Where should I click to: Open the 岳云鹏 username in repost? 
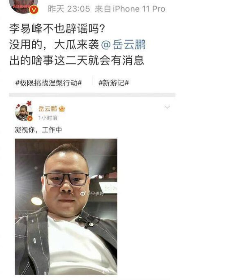[x=48, y=109]
